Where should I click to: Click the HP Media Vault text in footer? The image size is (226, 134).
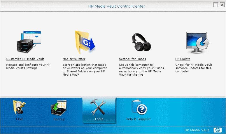click(197, 130)
